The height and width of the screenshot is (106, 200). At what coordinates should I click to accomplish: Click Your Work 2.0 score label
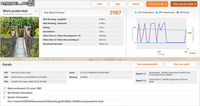pyautogui.click(x=54, y=12)
